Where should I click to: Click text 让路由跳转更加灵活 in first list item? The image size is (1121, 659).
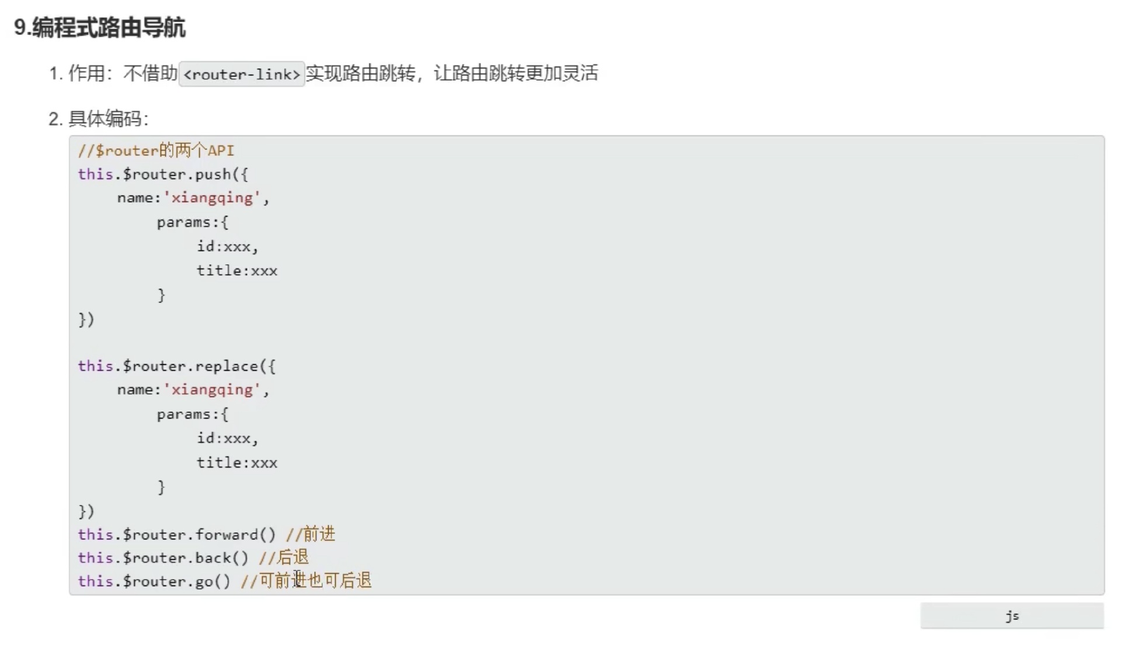[516, 74]
